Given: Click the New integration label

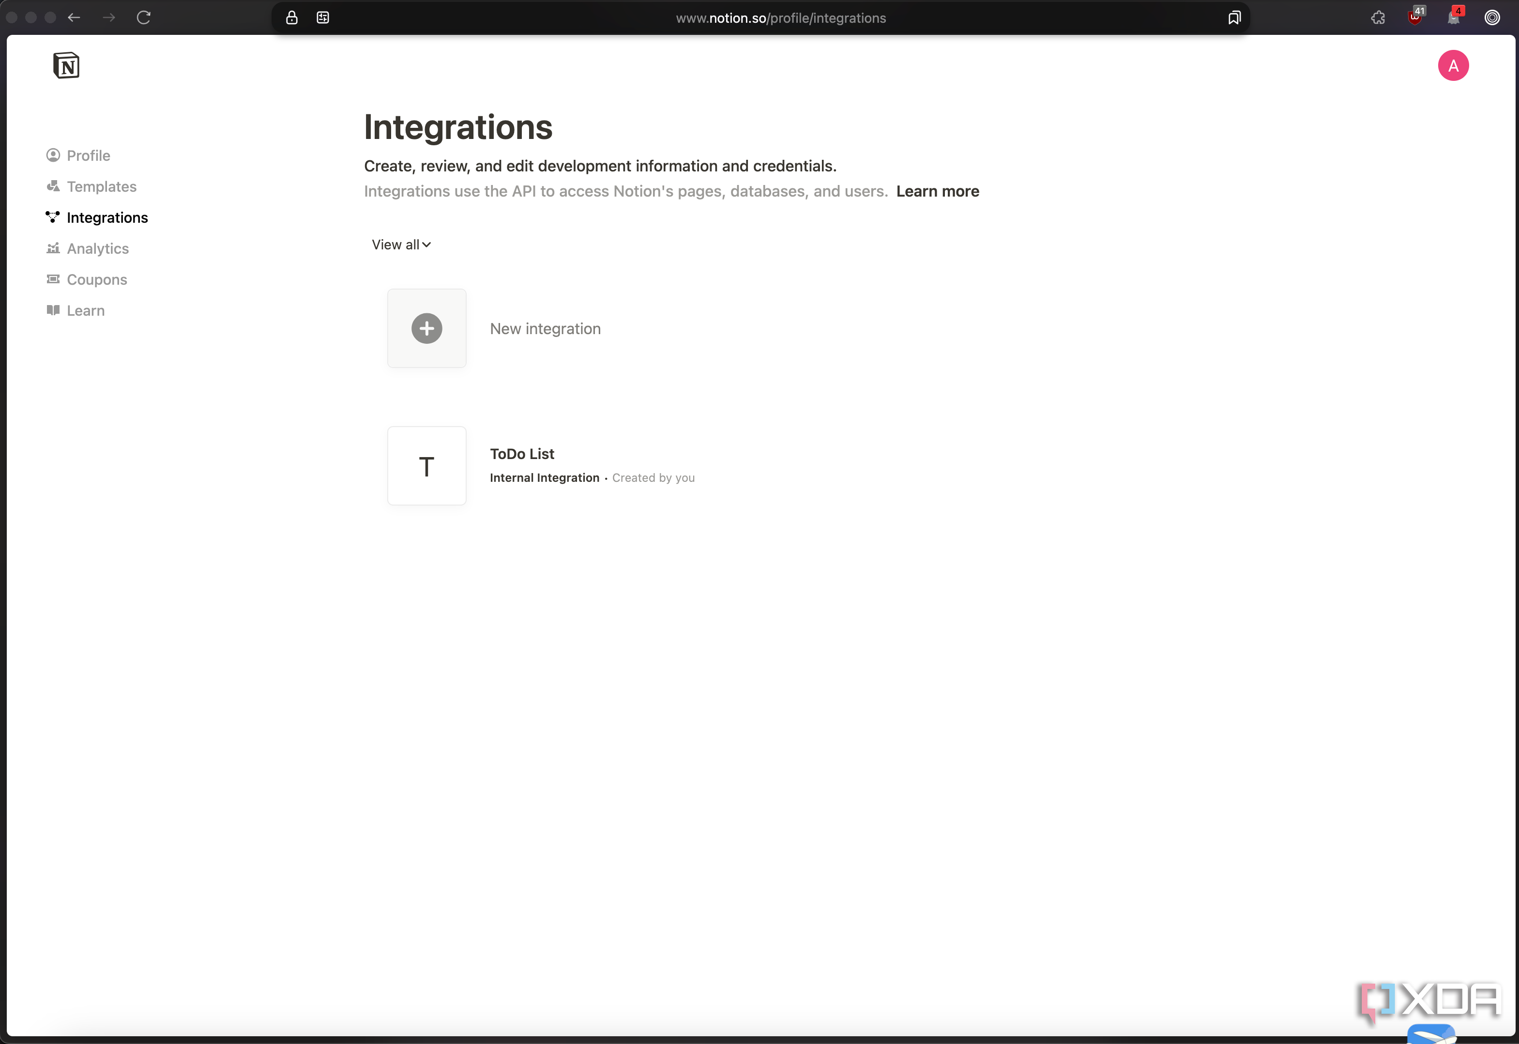Looking at the screenshot, I should [x=546, y=329].
